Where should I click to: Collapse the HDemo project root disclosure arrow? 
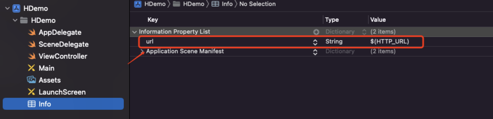7,8
